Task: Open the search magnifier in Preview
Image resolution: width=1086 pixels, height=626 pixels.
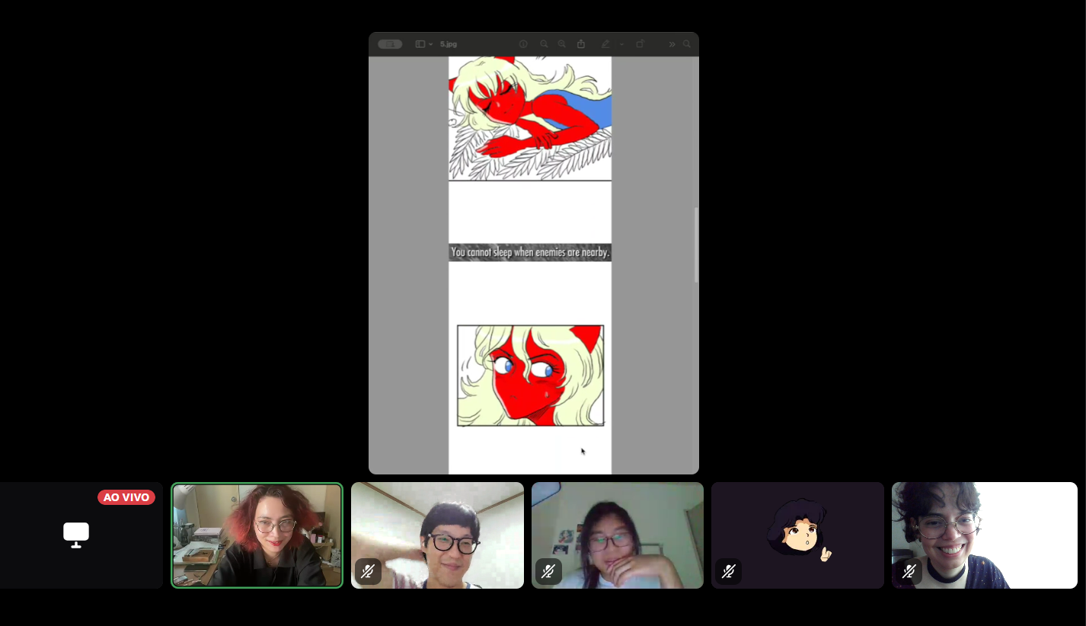Action: tap(687, 44)
